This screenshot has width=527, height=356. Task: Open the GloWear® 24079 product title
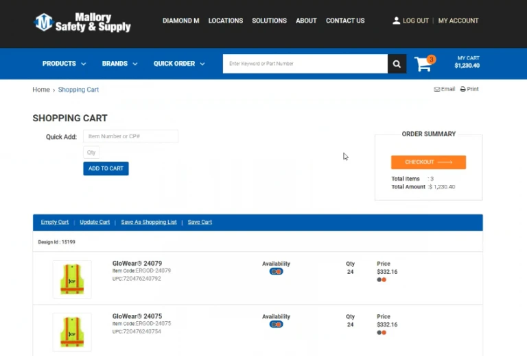[x=137, y=264]
